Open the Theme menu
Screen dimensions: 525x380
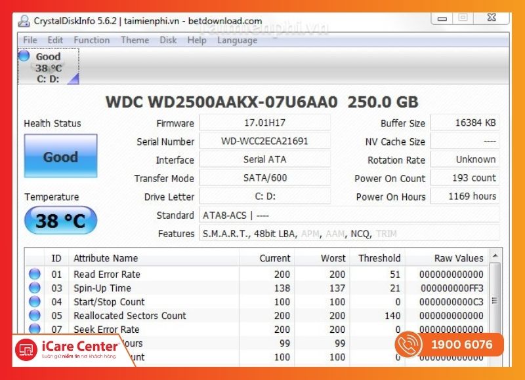click(x=135, y=40)
